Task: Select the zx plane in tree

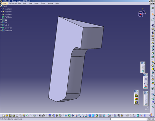Action: coord(8,14)
